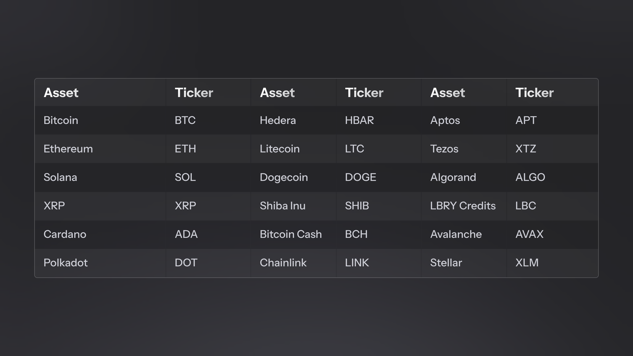Click the Algorand asset name
Screen dimensions: 633x356
point(453,177)
